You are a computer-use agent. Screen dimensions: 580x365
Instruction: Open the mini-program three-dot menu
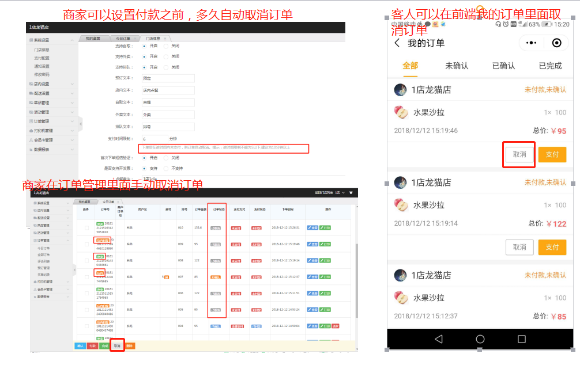[531, 43]
